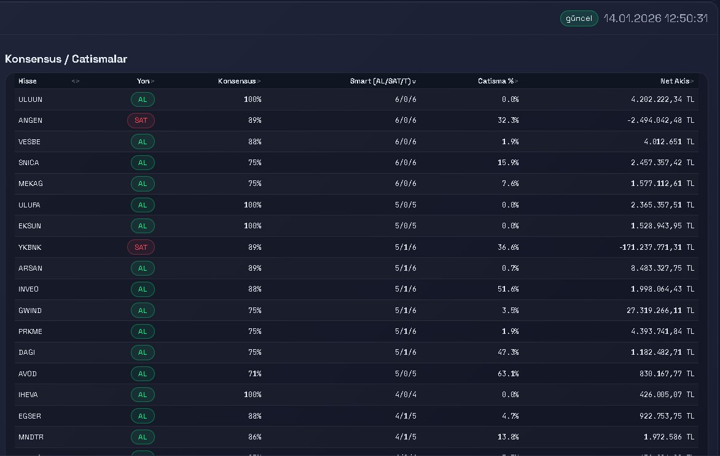Viewport: 720px width, 456px height.
Task: Select DAGI ticker cell
Action: tap(26, 352)
